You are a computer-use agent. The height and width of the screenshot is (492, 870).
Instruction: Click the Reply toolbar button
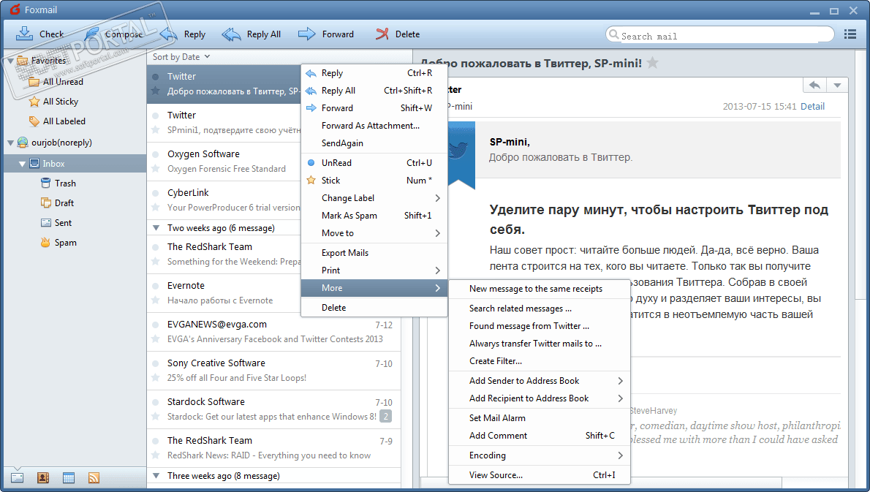(x=183, y=34)
